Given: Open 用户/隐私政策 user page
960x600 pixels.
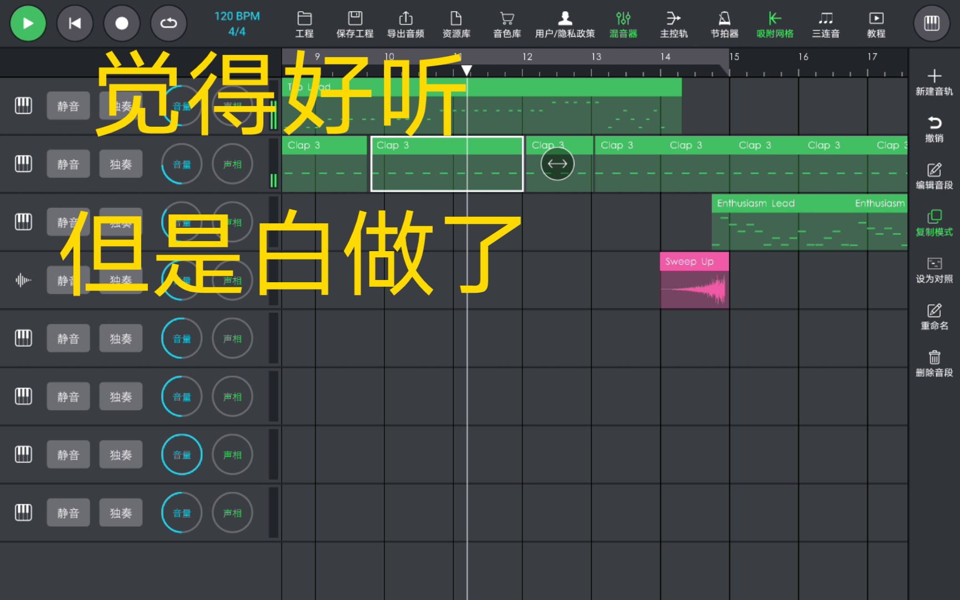Looking at the screenshot, I should click(x=565, y=25).
